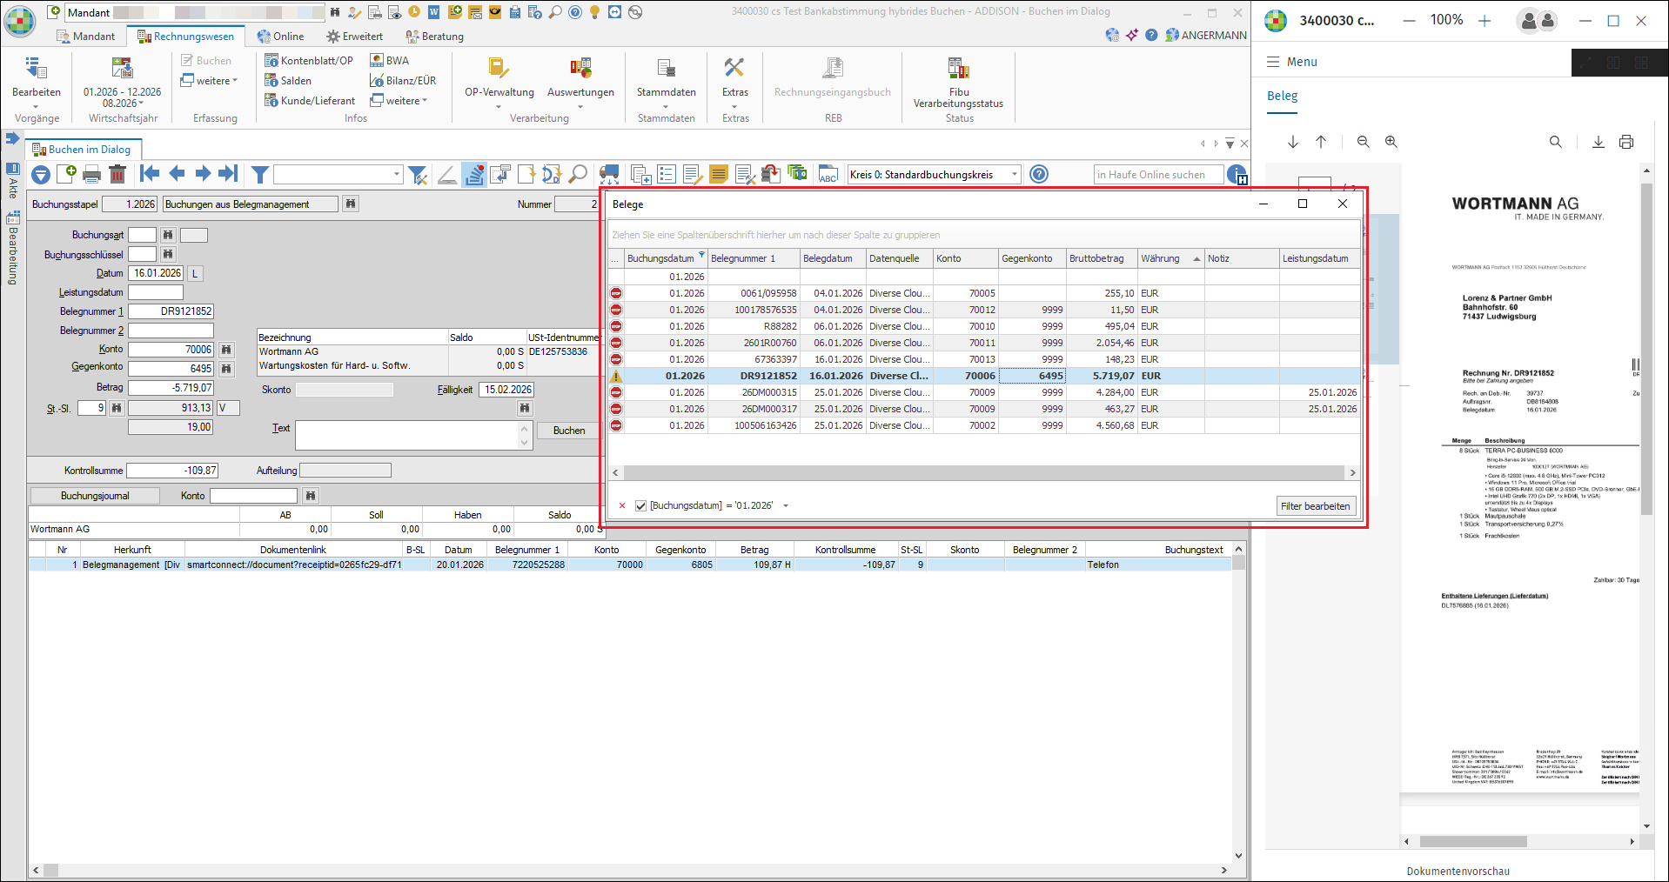This screenshot has height=882, width=1669.
Task: Open the Beratung ribbon tab
Action: 434,37
